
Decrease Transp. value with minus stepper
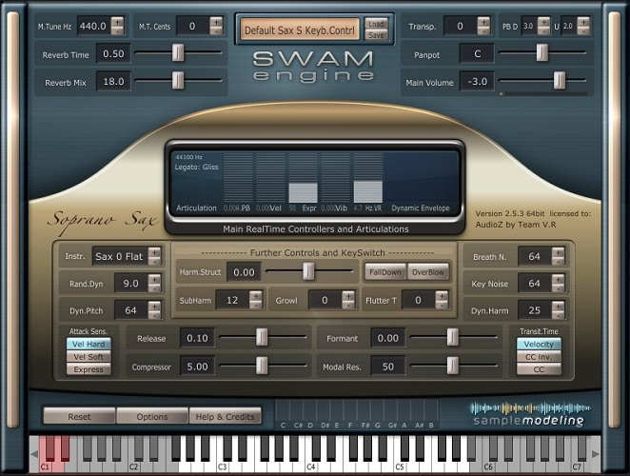click(x=483, y=30)
